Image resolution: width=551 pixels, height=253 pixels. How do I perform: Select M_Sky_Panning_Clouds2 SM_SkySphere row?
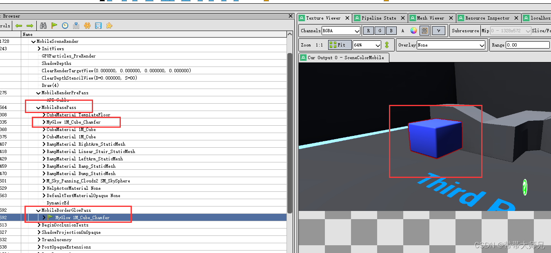tap(88, 181)
